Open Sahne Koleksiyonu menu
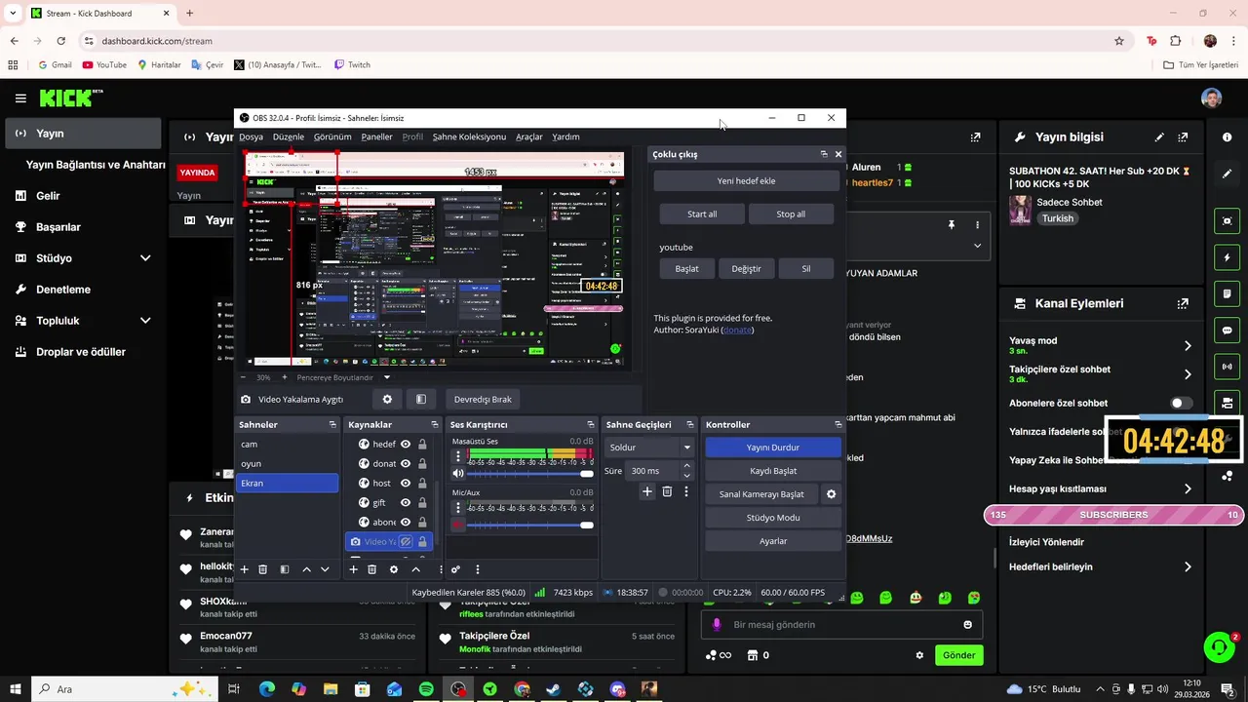This screenshot has width=1248, height=702. (x=469, y=137)
